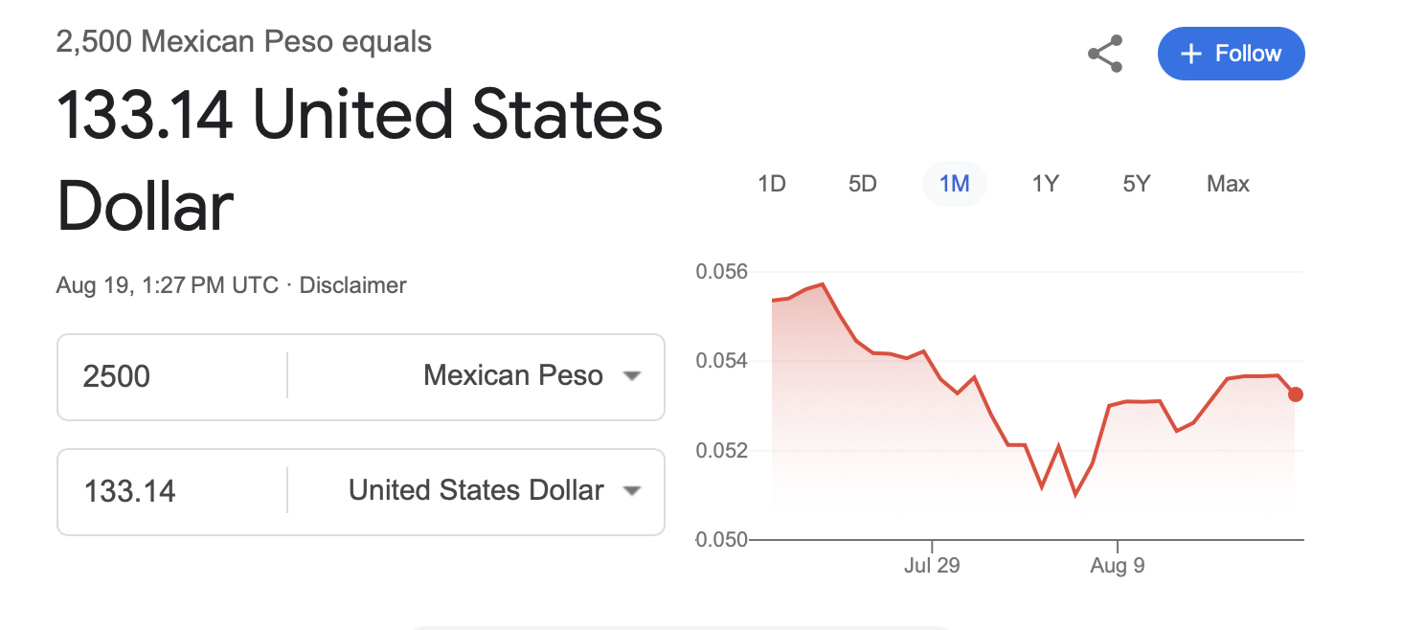Click the 133.14 United States Dollar heading

[360, 160]
